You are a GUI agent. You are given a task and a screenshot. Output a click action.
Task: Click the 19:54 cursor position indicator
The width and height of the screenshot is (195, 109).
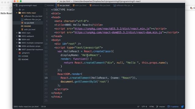43,107
